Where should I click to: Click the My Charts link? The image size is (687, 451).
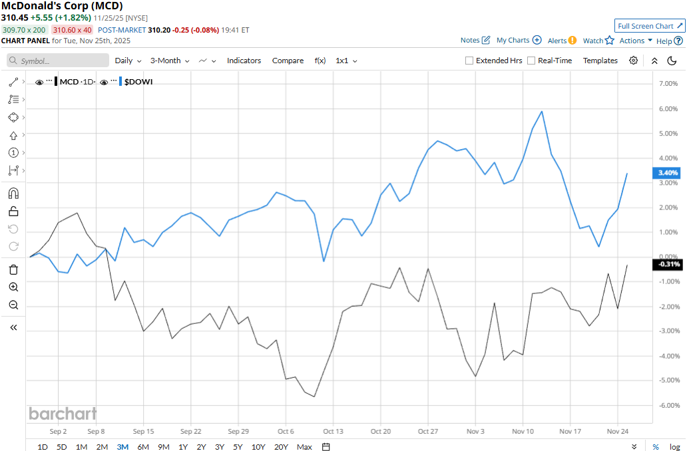tap(513, 41)
